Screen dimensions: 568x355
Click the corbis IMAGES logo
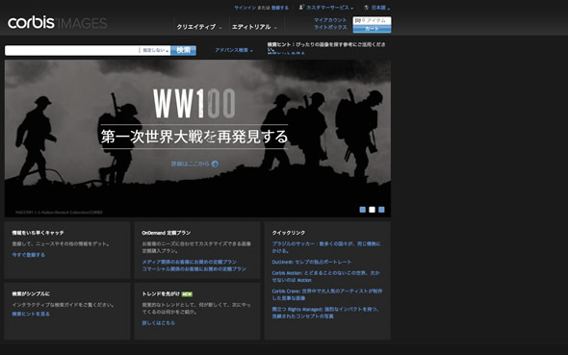pos(57,23)
